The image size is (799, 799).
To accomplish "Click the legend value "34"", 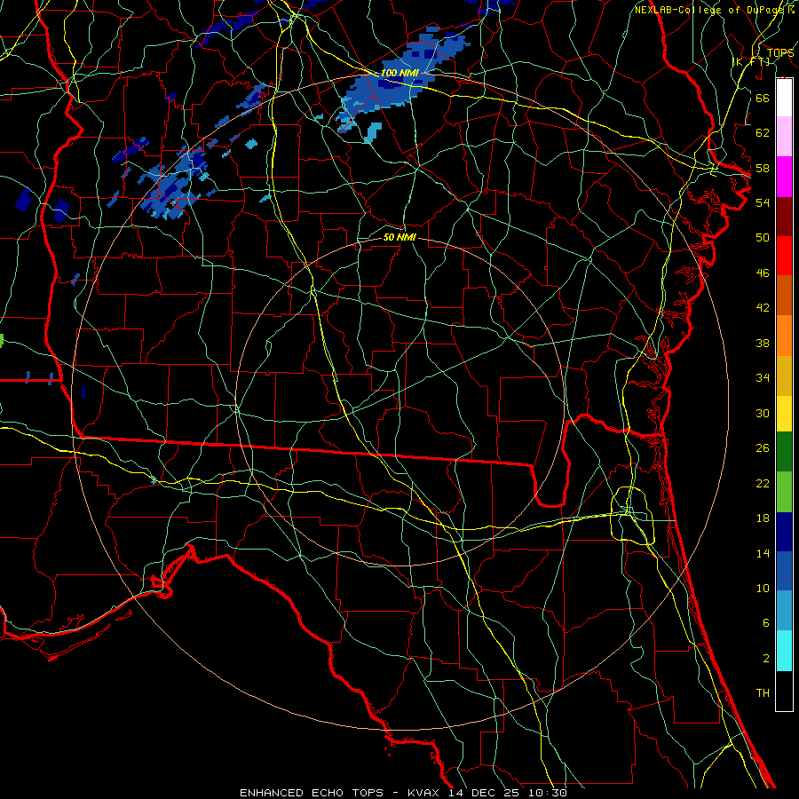I will [763, 378].
